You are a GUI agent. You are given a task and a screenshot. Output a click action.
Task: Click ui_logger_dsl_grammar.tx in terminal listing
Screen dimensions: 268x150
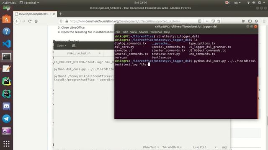pyautogui.click(x=210, y=47)
